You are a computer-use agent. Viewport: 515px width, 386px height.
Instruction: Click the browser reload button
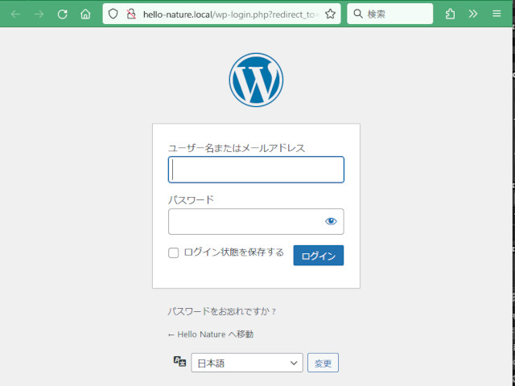coord(62,14)
